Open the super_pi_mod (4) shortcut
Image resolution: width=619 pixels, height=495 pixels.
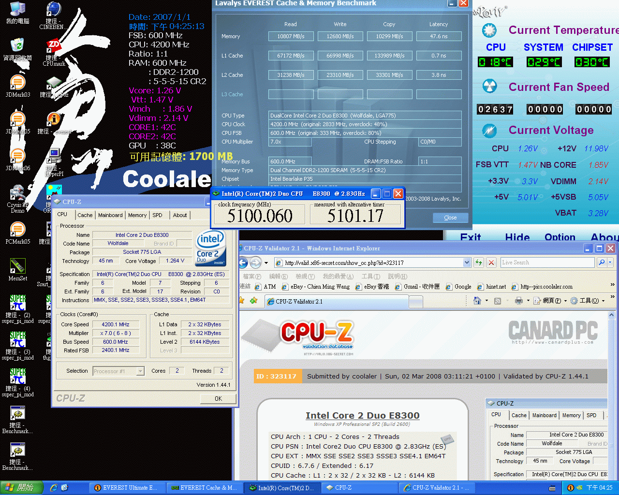point(17,383)
